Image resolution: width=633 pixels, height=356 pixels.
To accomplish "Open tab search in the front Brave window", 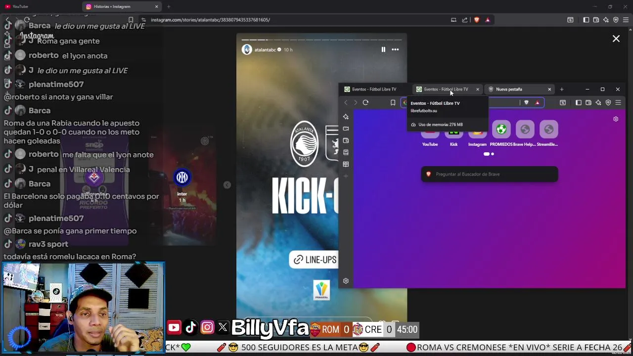I will 563,103.
